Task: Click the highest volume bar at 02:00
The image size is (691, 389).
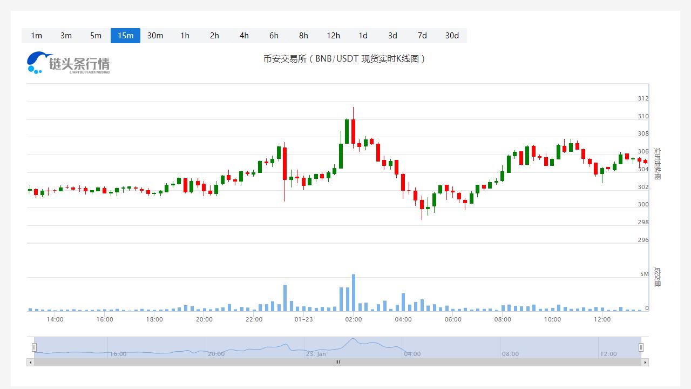Action: [x=354, y=292]
